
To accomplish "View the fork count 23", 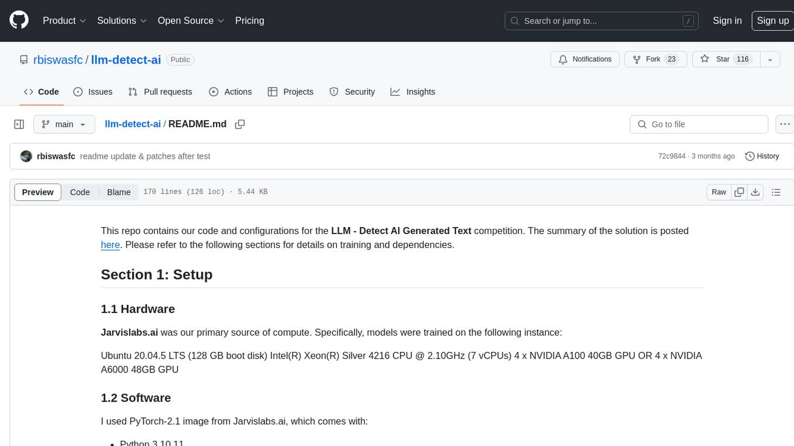I will [671, 59].
